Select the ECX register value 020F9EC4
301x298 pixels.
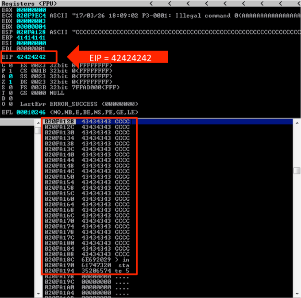pos(31,15)
